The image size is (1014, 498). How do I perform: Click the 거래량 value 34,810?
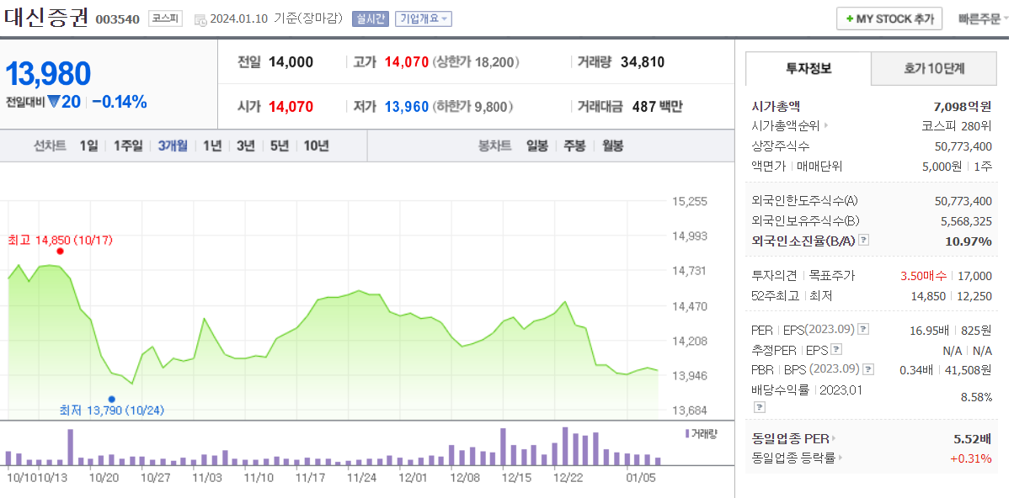(643, 62)
